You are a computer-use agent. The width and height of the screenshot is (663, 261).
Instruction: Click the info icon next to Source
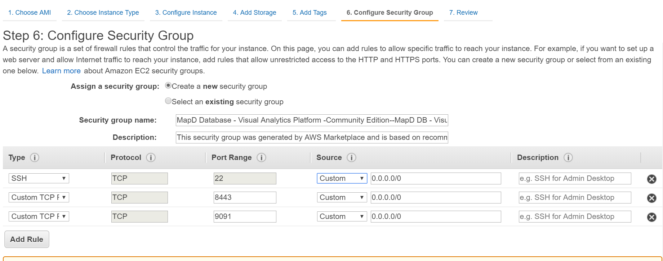click(x=351, y=157)
